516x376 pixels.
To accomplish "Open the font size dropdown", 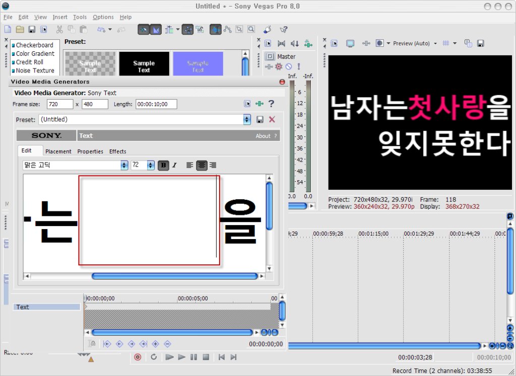I will coord(150,165).
